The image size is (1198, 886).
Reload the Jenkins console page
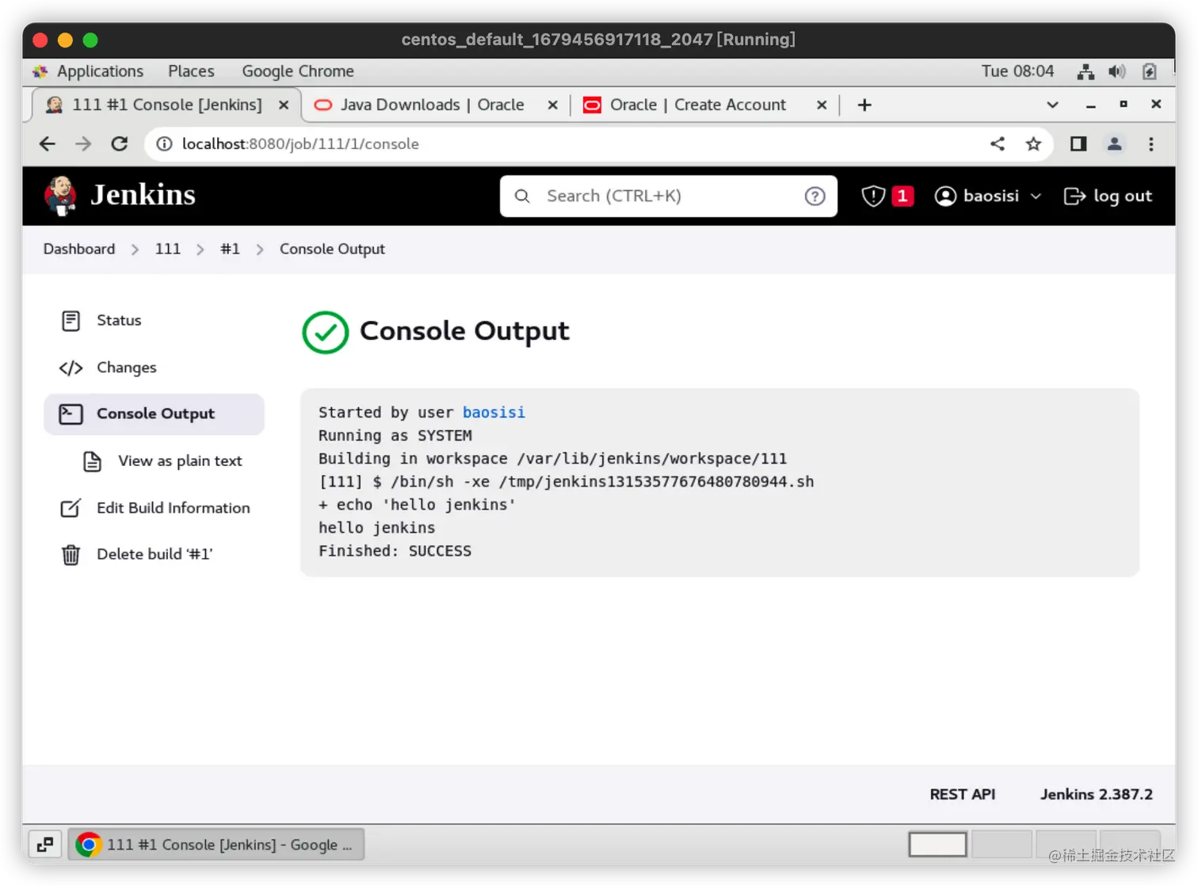click(x=120, y=143)
